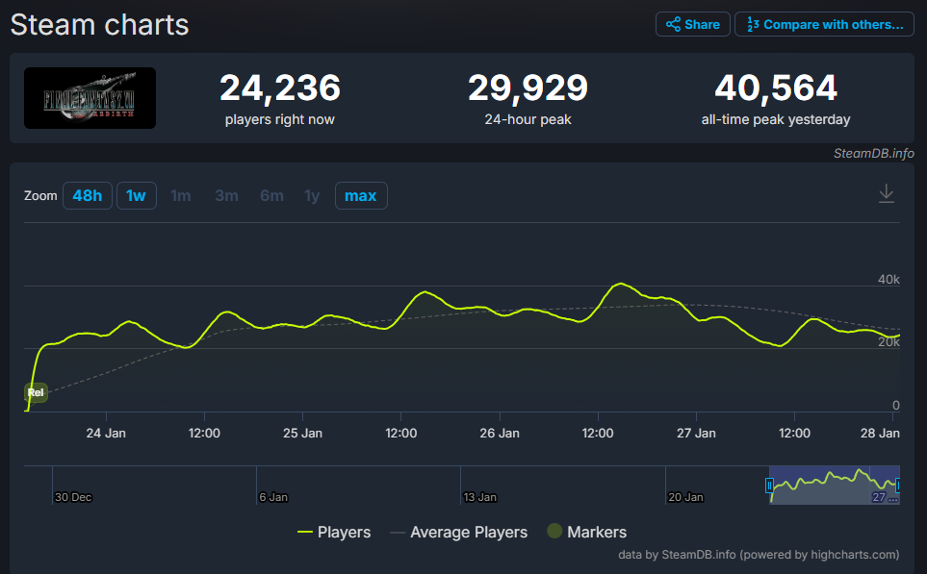Click the 40k y-axis label
The width and height of the screenshot is (927, 574).
tap(888, 280)
